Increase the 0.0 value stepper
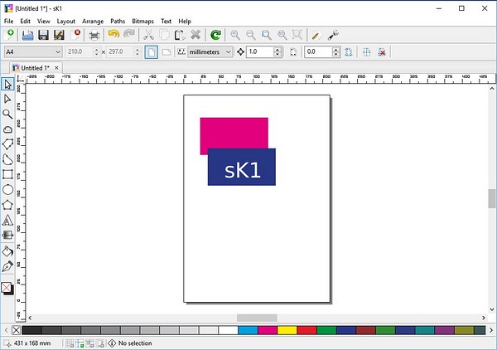Screen dimensions: 497x350 pos(335,49)
